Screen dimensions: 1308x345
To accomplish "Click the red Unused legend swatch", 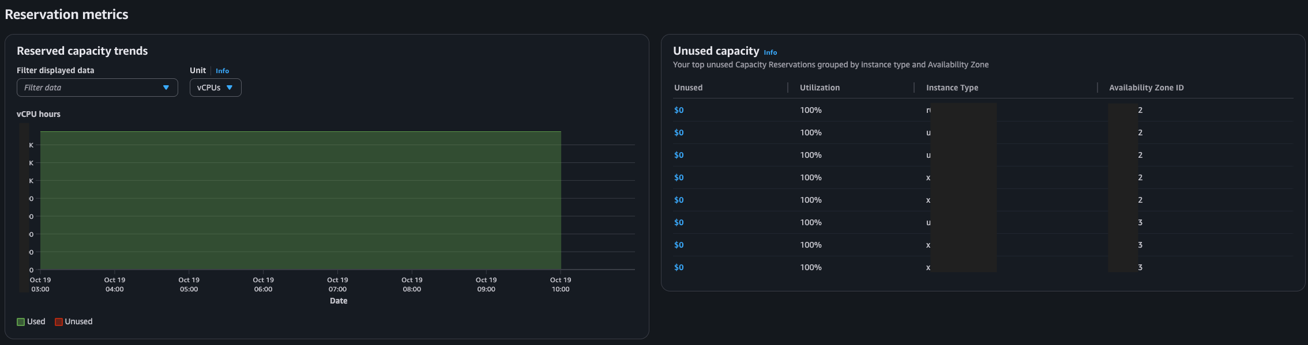I will coord(59,322).
